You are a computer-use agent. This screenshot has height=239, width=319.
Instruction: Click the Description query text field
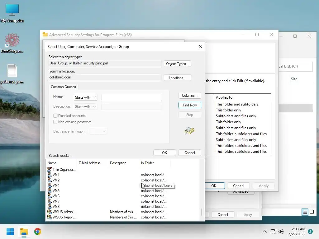point(131,107)
